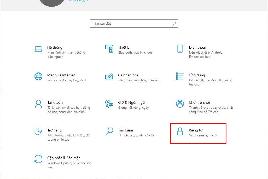268x179 pixels.
Task: Go to Mạng và Internet settings title
Action: tap(61, 75)
